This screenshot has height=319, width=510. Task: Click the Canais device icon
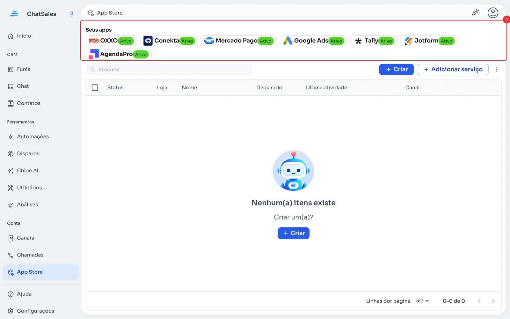pos(11,238)
